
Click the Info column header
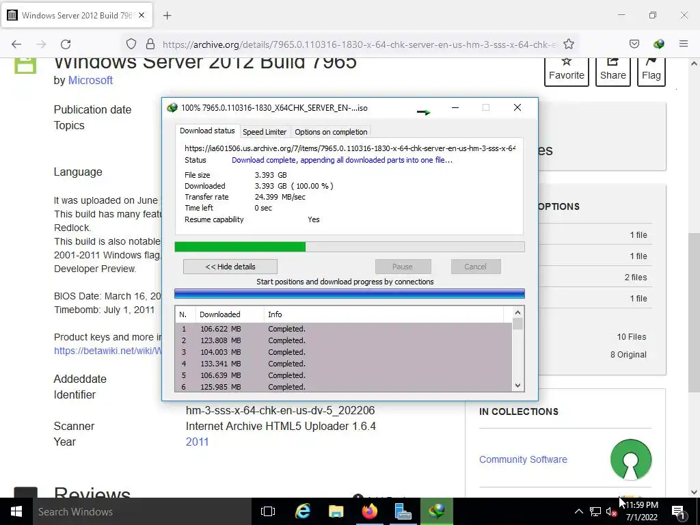click(383, 314)
